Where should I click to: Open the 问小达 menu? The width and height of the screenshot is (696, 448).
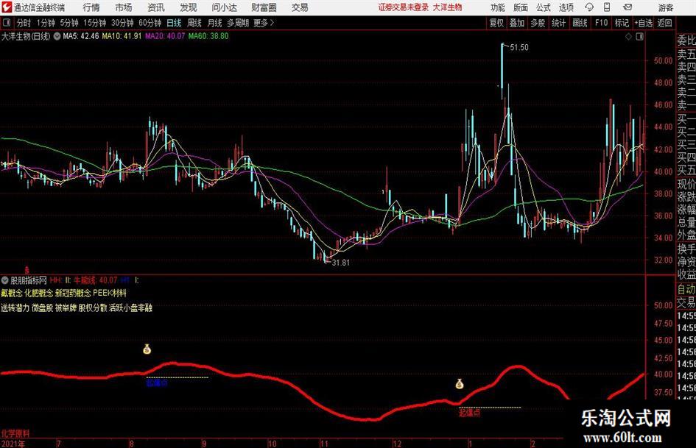pos(224,7)
